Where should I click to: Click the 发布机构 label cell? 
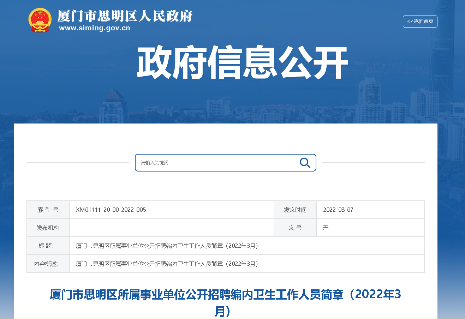point(48,228)
